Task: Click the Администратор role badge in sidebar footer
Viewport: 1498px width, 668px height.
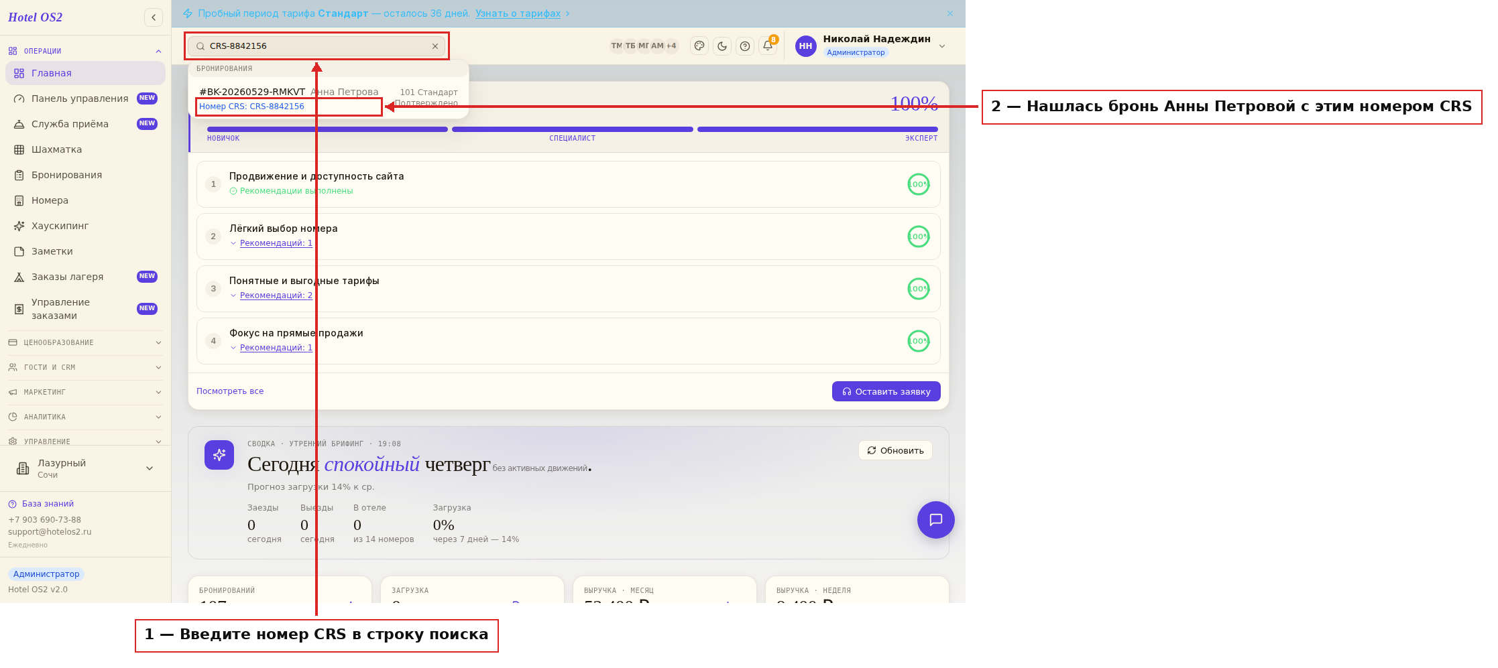Action: point(46,574)
